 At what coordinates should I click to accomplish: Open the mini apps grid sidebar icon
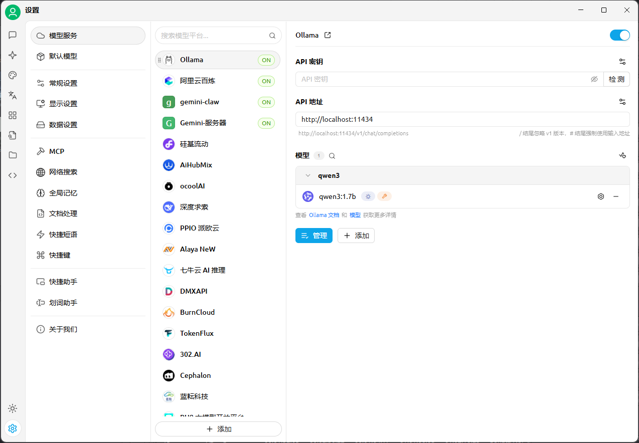[13, 115]
